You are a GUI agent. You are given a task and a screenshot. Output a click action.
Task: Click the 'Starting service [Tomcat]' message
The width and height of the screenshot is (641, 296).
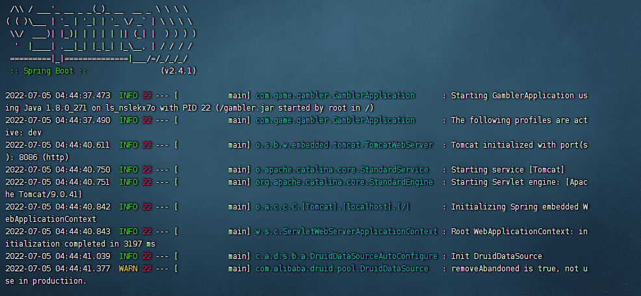[508, 170]
